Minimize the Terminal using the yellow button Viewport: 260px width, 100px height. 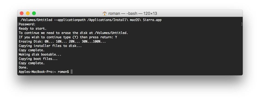(x=28, y=14)
